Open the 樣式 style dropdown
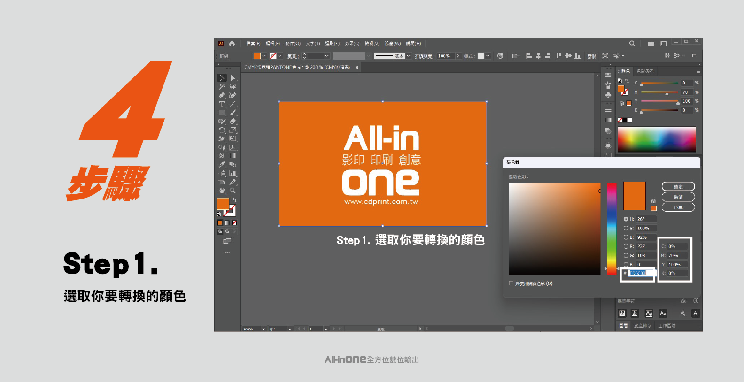744x382 pixels. (x=488, y=56)
